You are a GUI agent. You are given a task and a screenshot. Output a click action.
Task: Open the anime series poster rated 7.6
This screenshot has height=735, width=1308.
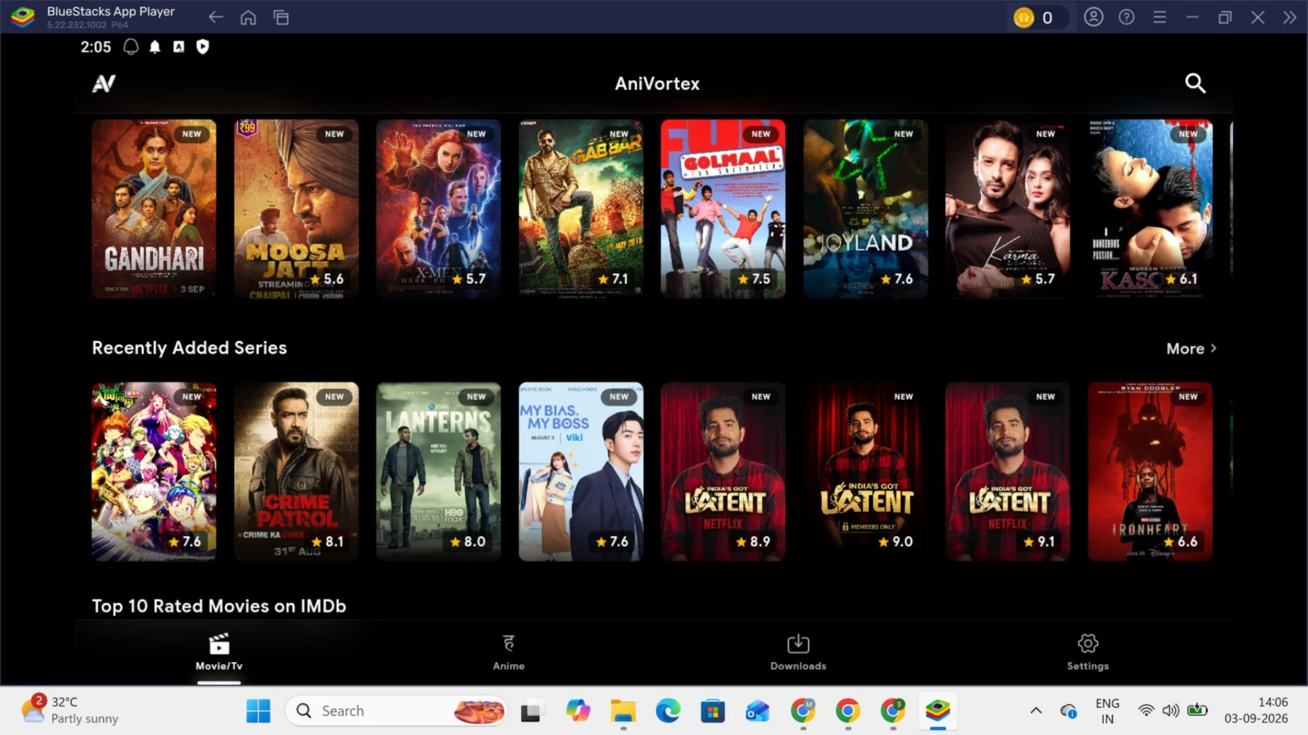coord(154,472)
